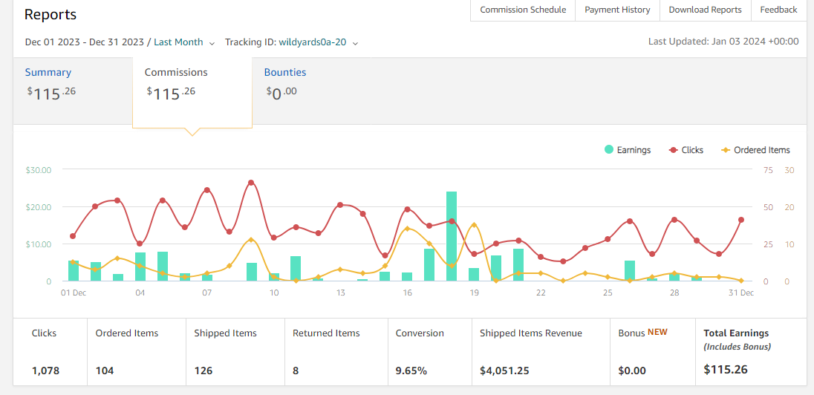Screen dimensions: 814x395
Task: Toggle the Clicks series in the legend
Action: [x=686, y=150]
